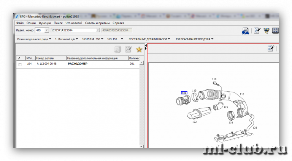Open the notes editor icon in top toolbar
The width and height of the screenshot is (292, 161).
[257, 30]
